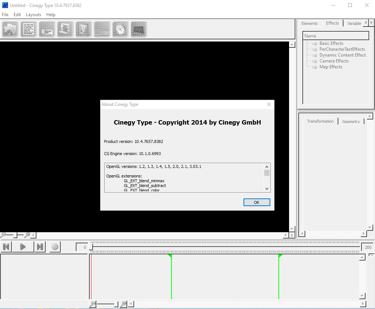Image resolution: width=375 pixels, height=309 pixels.
Task: Play the timeline
Action: (23, 247)
